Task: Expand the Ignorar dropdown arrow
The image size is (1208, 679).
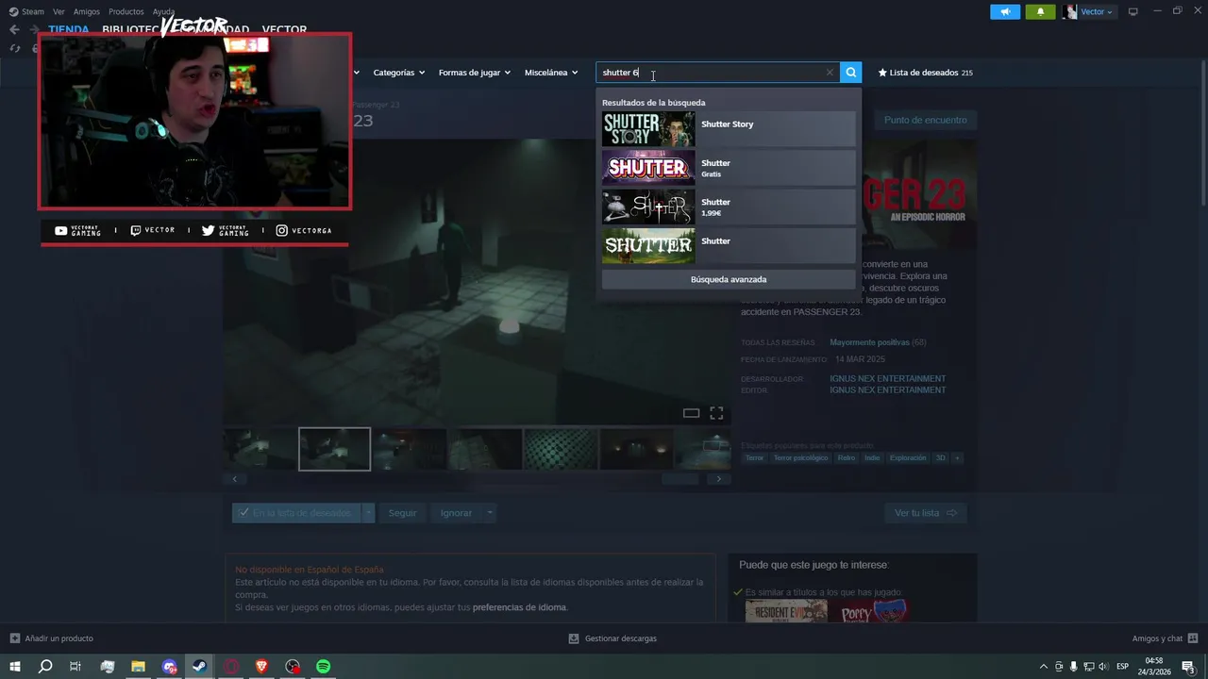Action: tap(489, 513)
